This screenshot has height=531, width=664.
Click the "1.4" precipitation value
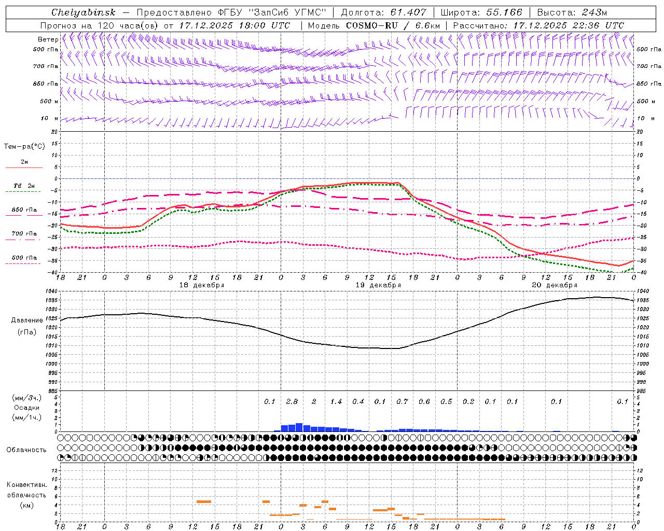[x=336, y=401]
